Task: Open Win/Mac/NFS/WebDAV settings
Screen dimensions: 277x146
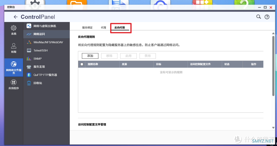Action: (46, 42)
